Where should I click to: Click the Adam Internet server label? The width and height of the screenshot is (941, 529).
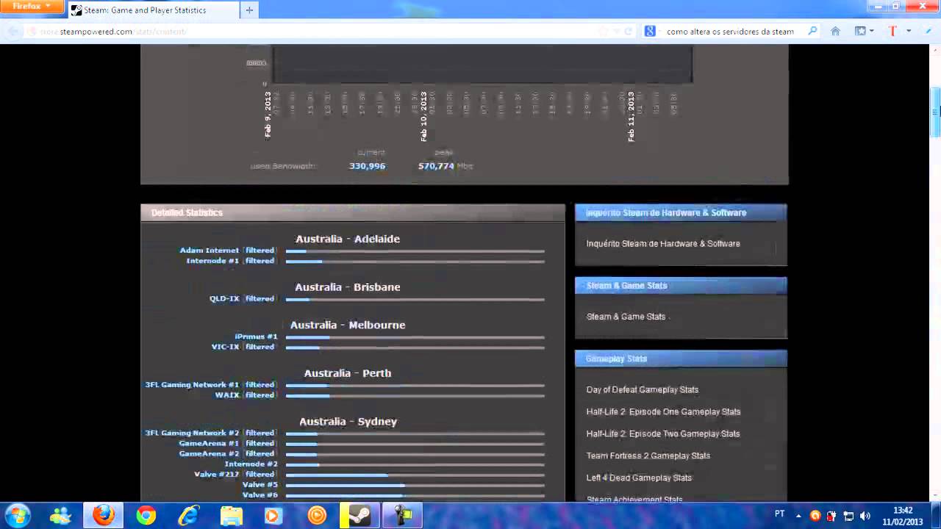[210, 251]
